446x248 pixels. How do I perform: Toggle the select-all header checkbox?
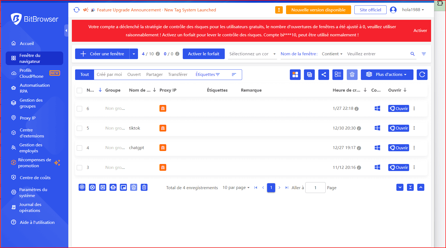(x=79, y=90)
